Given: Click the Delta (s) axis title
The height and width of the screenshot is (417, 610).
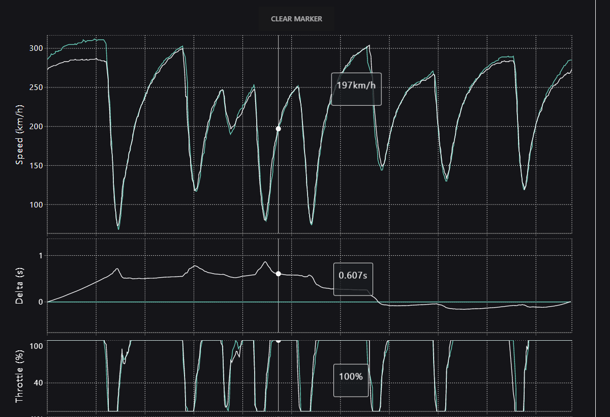Looking at the screenshot, I should (x=20, y=286).
